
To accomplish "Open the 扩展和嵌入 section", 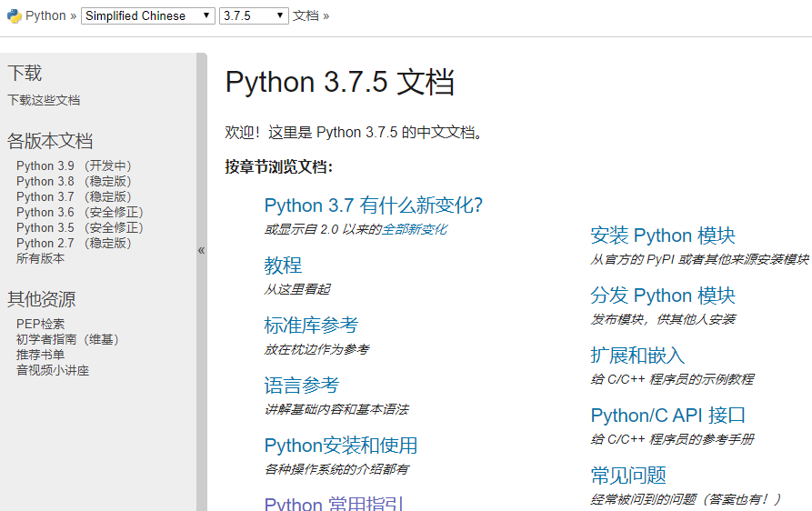I will click(637, 356).
